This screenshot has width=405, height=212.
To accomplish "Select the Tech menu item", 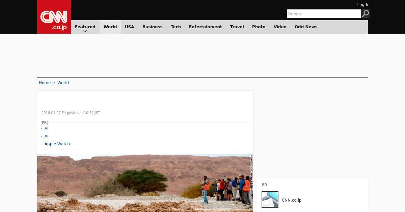I will pyautogui.click(x=176, y=27).
